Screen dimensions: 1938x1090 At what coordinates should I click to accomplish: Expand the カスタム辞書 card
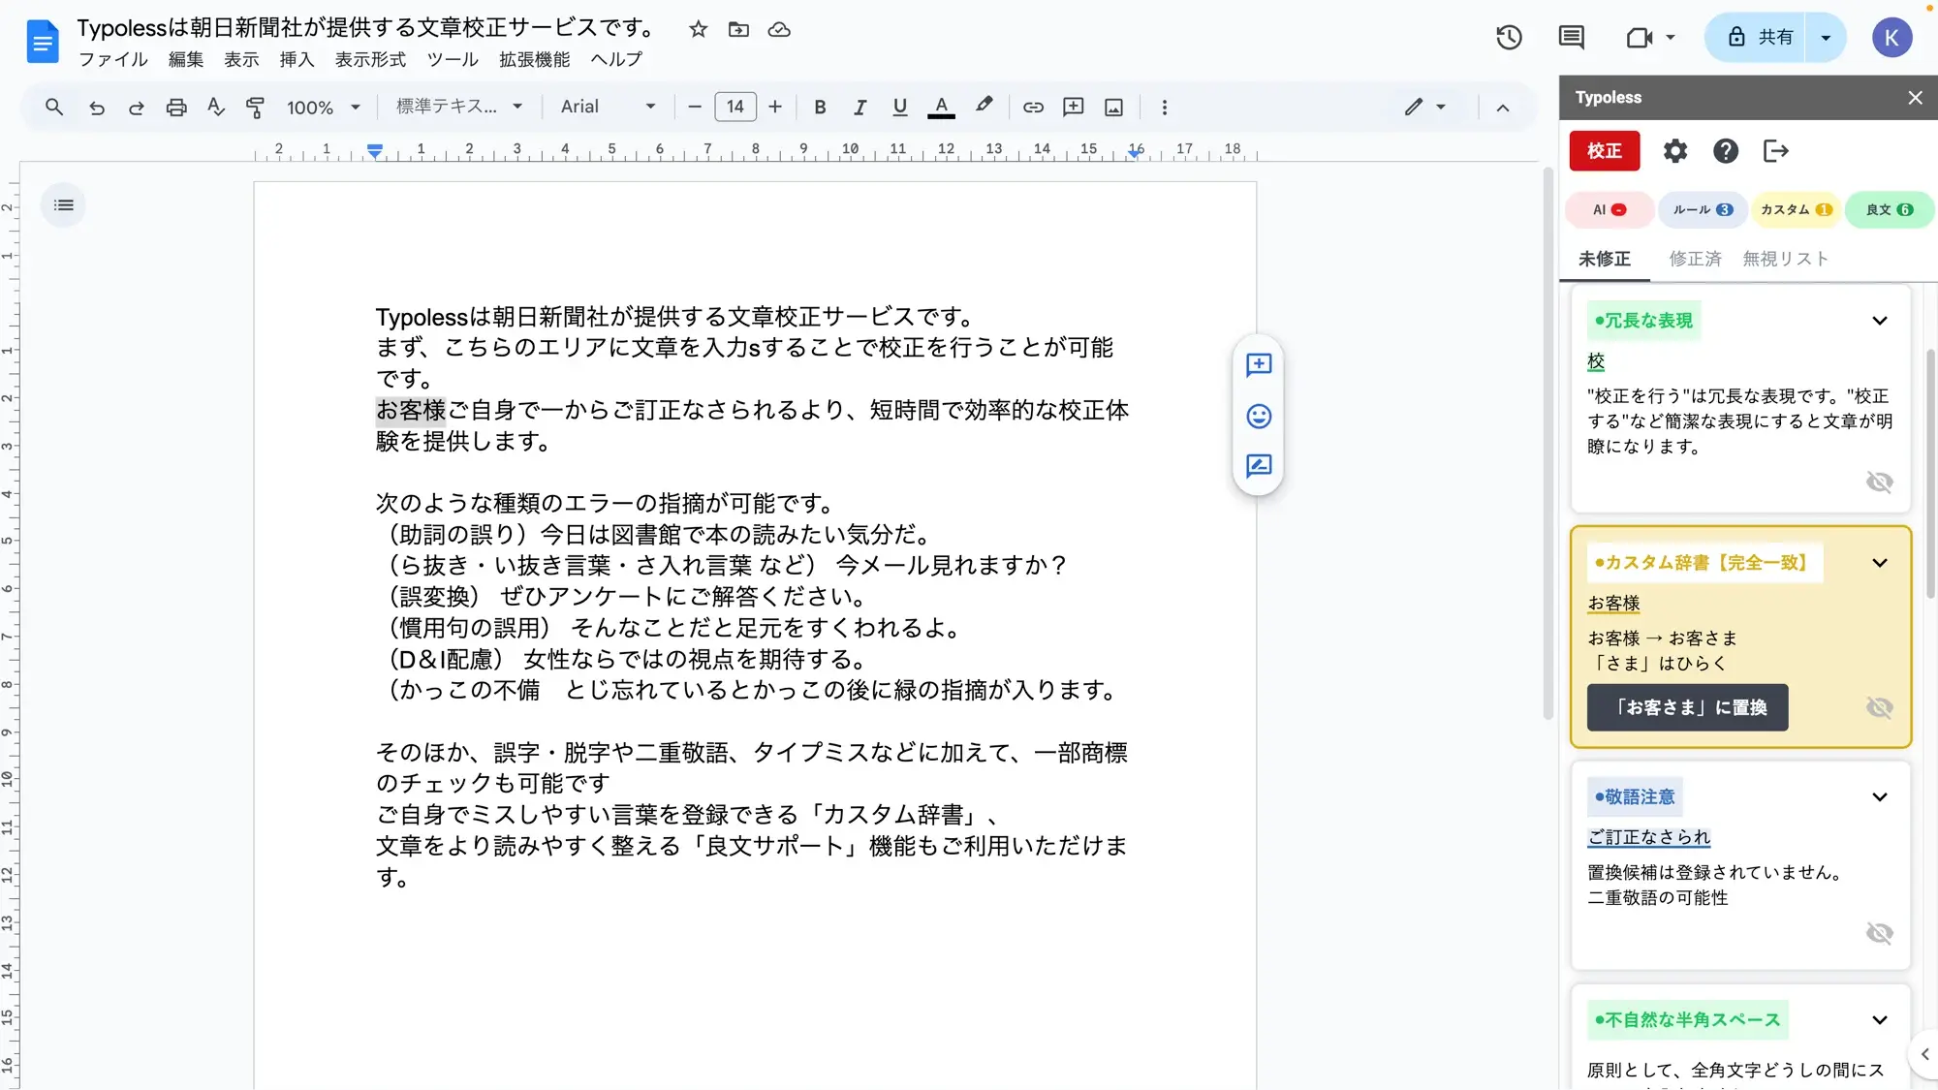[1880, 563]
